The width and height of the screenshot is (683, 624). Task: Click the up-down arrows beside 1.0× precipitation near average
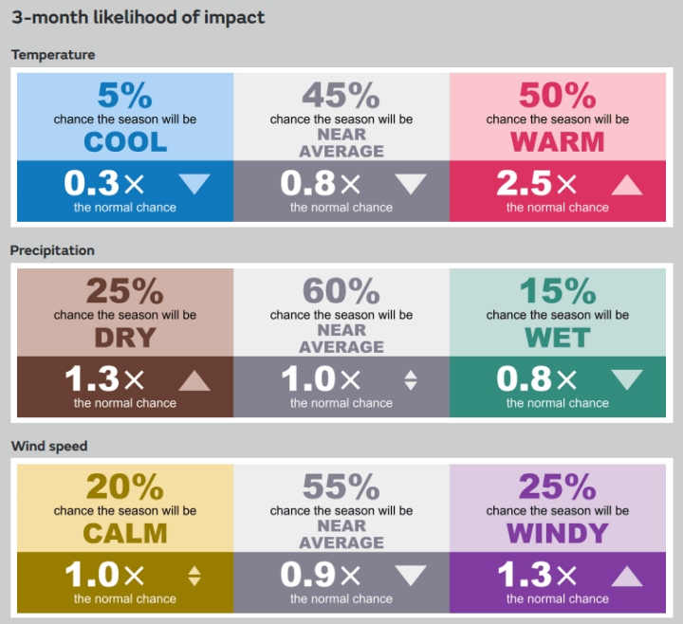(411, 380)
